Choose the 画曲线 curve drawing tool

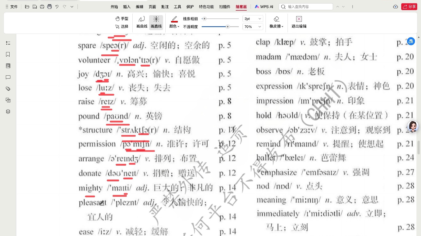click(x=142, y=22)
